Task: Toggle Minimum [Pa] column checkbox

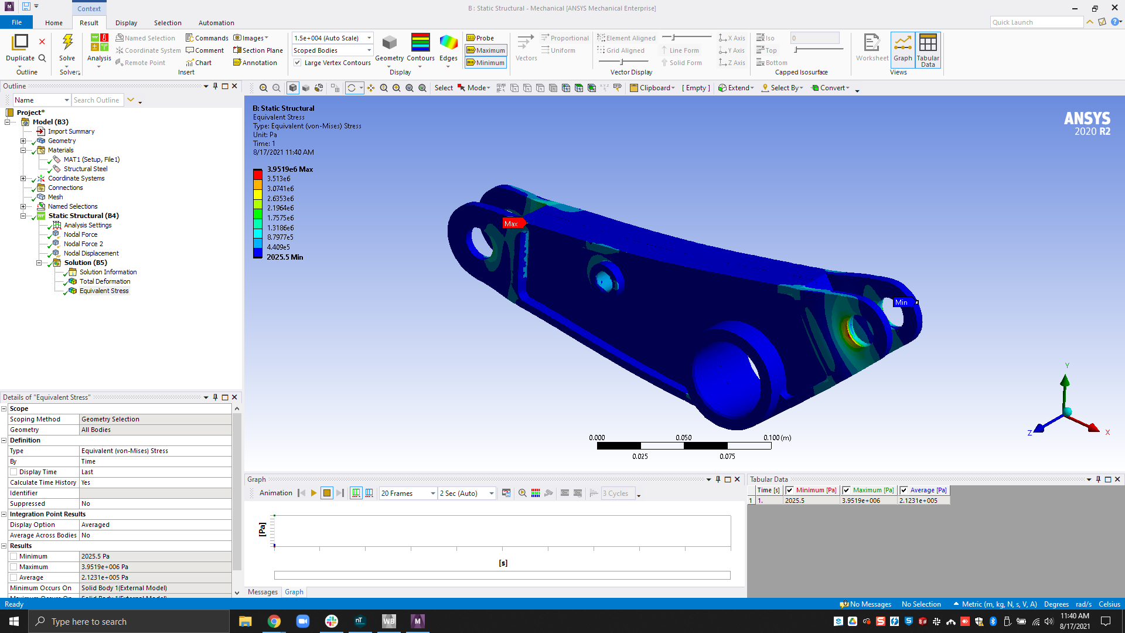Action: click(x=789, y=491)
